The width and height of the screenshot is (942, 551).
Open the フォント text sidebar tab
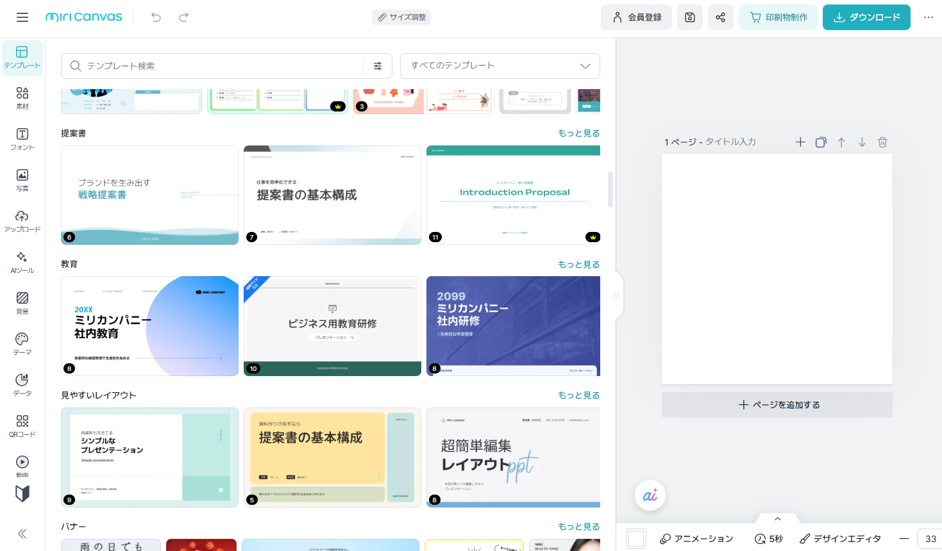22,140
